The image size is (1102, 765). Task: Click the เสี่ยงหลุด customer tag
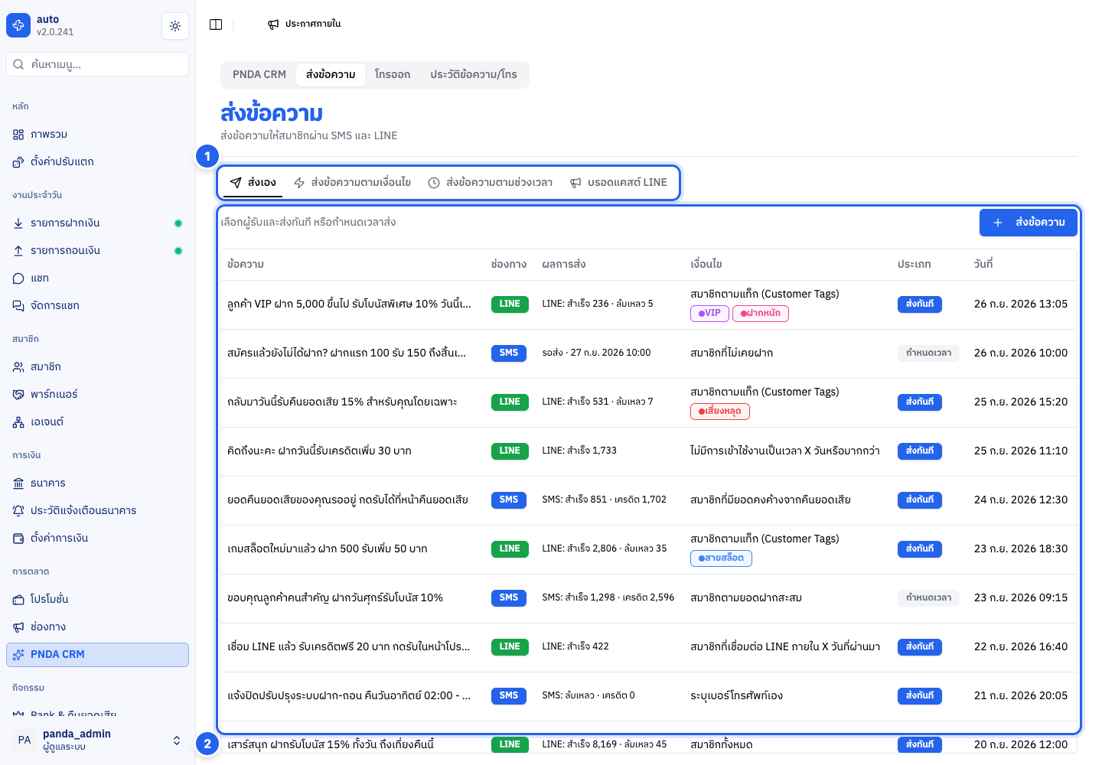[x=720, y=412]
